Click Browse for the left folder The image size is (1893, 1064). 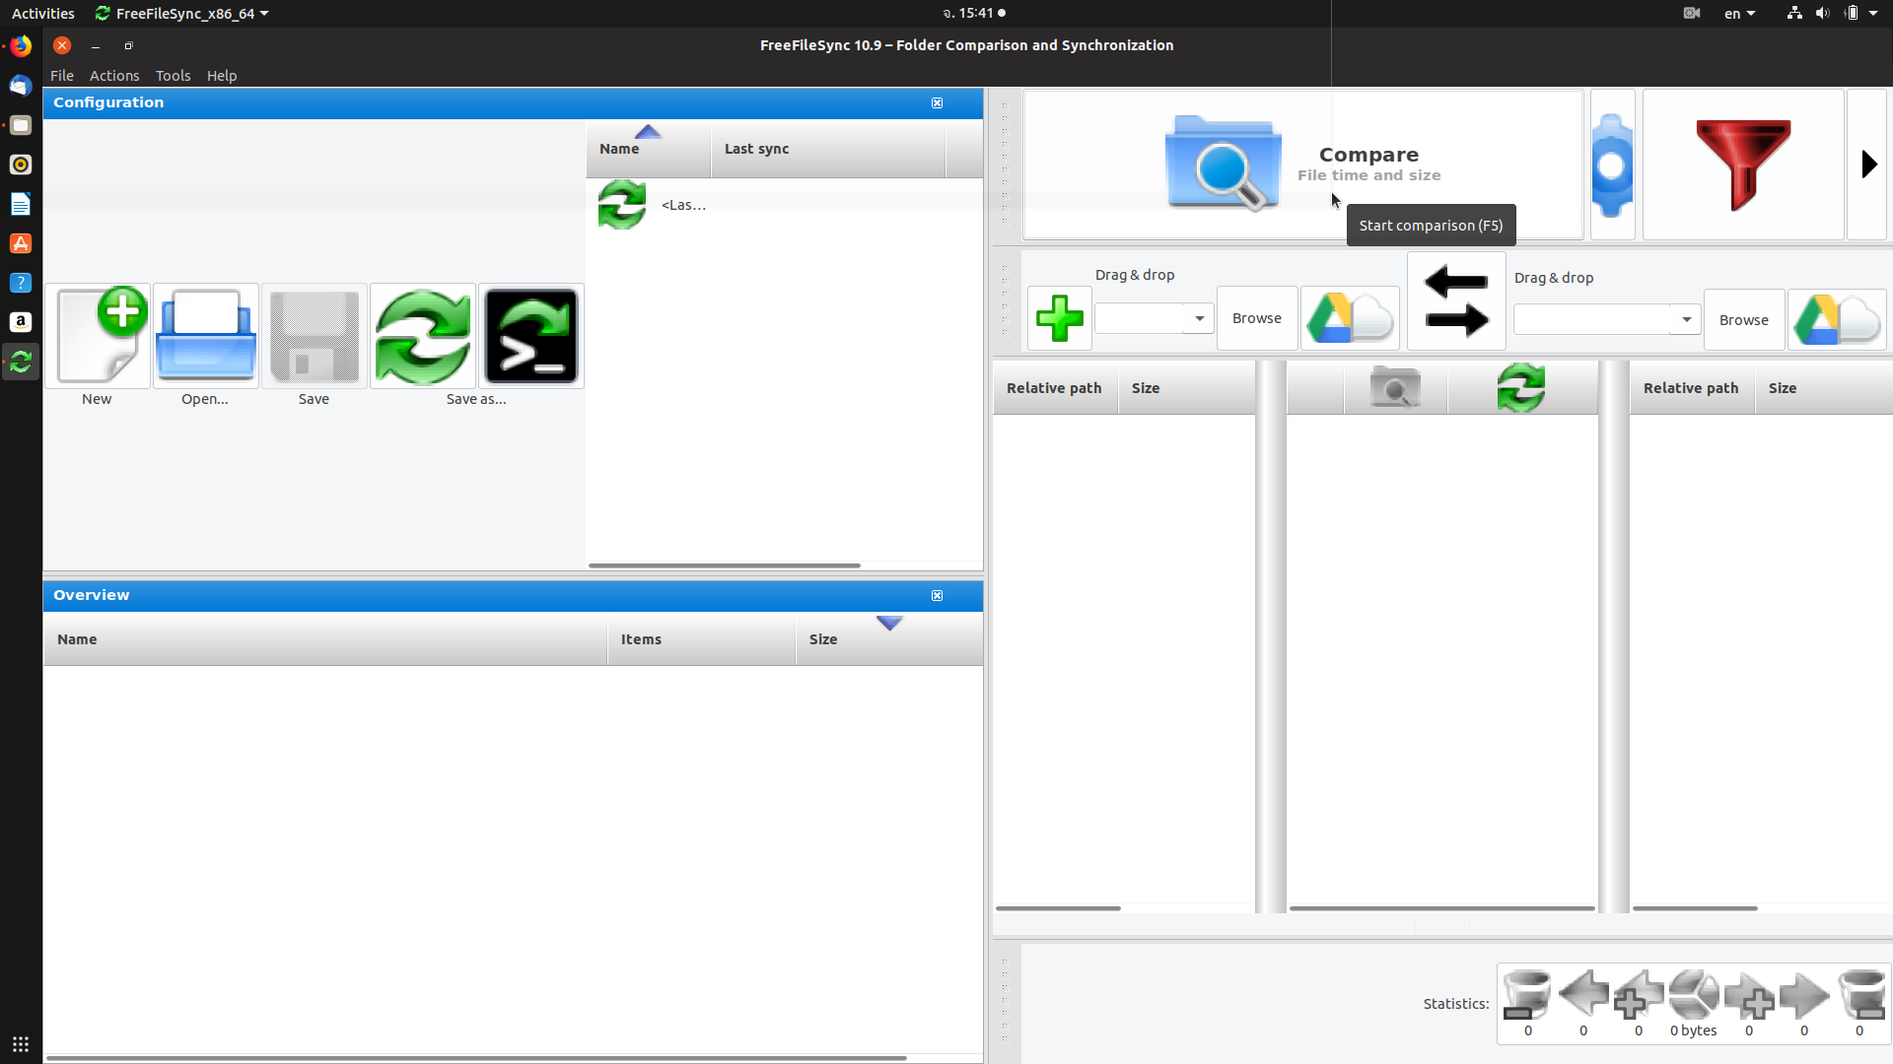tap(1257, 318)
